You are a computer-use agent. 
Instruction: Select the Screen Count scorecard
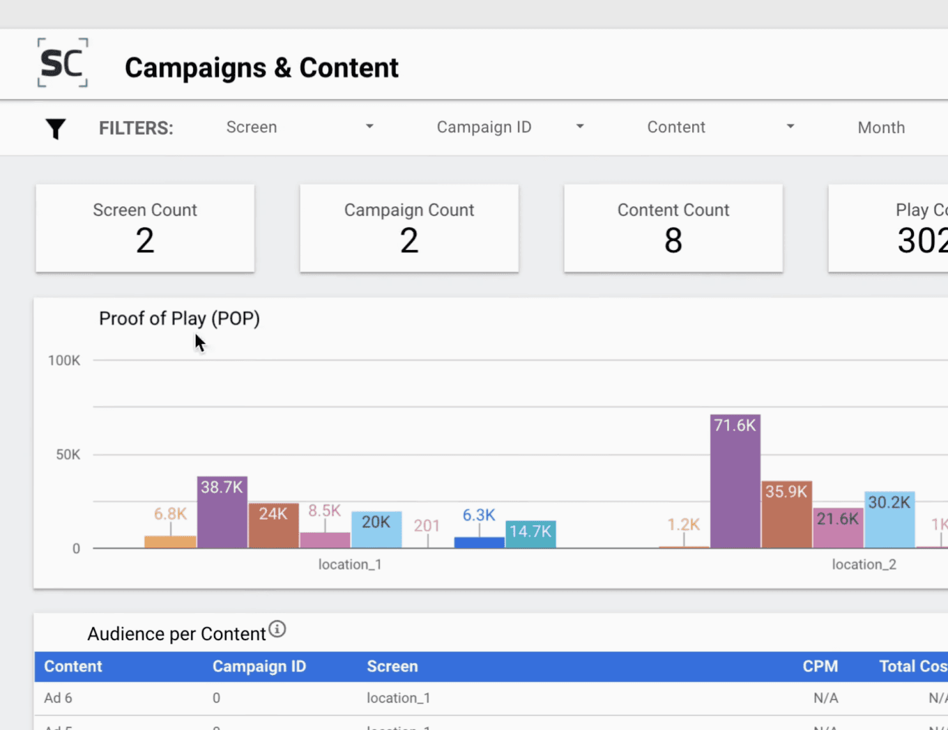145,228
